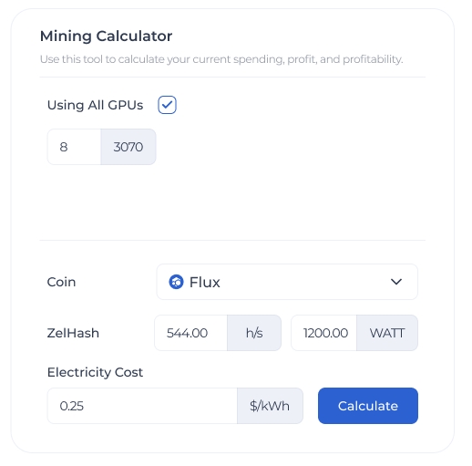Viewport: 472px width, 466px height.
Task: Click the Flux coin logo icon
Action: point(176,282)
